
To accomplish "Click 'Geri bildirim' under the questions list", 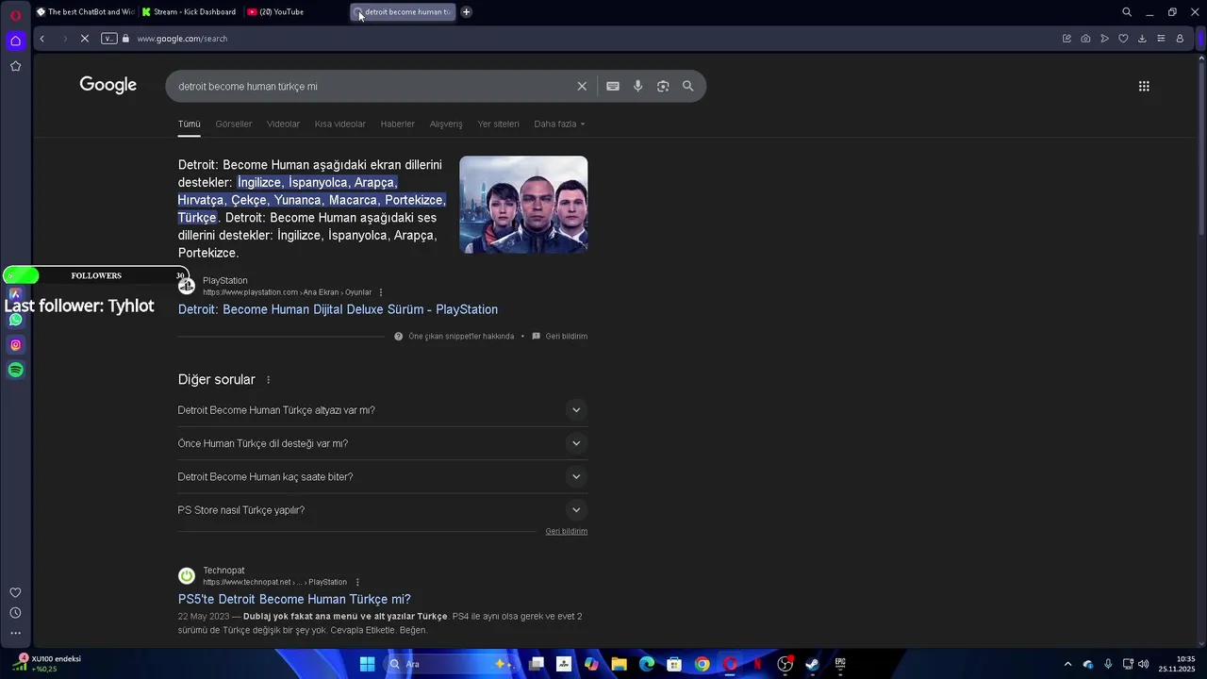I will (566, 531).
